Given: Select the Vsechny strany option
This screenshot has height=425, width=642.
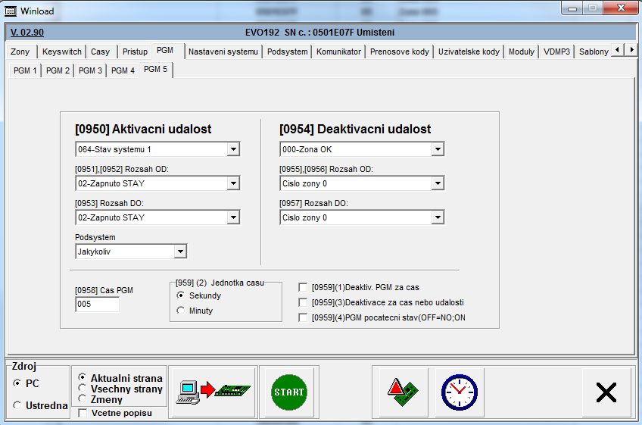Looking at the screenshot, I should point(83,389).
